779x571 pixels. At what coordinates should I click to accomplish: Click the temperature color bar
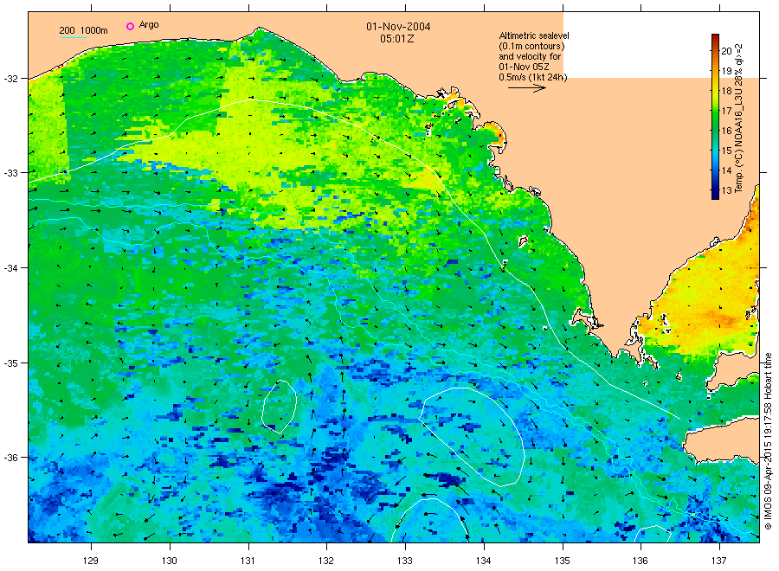(716, 117)
